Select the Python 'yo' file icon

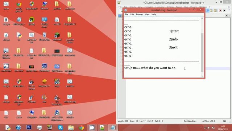[x=19, y=37]
